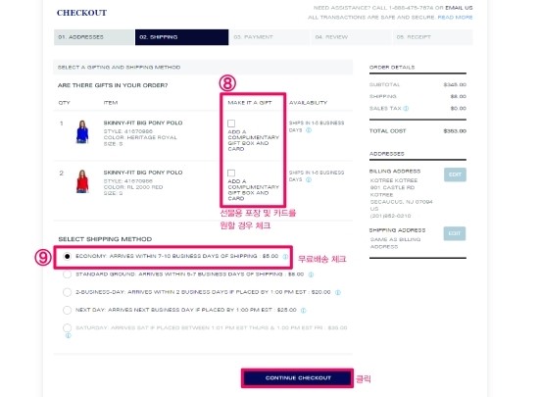Edit the billing address
Image resolution: width=539 pixels, height=397 pixels.
(455, 174)
